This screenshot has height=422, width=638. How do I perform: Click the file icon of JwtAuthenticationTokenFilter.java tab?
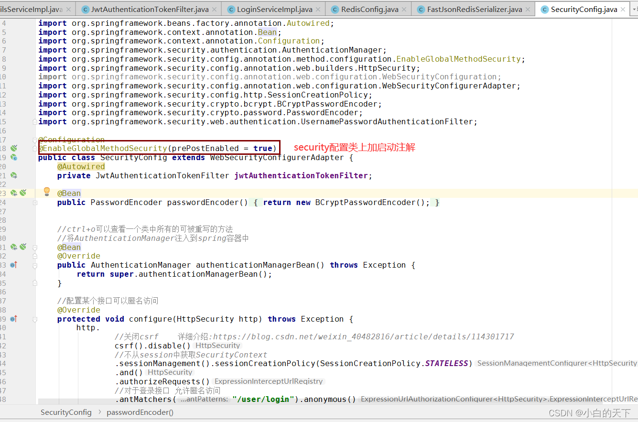point(86,9)
